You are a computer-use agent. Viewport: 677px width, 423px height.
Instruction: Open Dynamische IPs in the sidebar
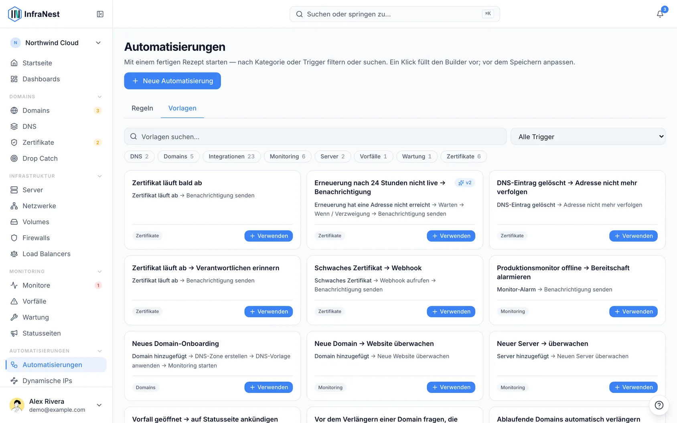click(x=56, y=380)
